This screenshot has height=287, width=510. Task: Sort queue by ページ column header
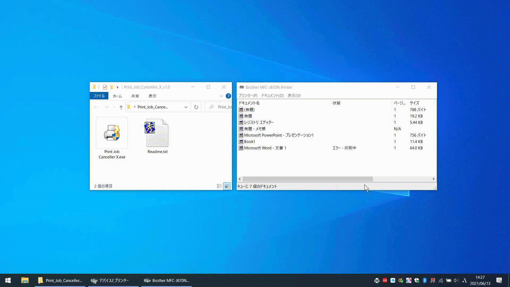[400, 103]
